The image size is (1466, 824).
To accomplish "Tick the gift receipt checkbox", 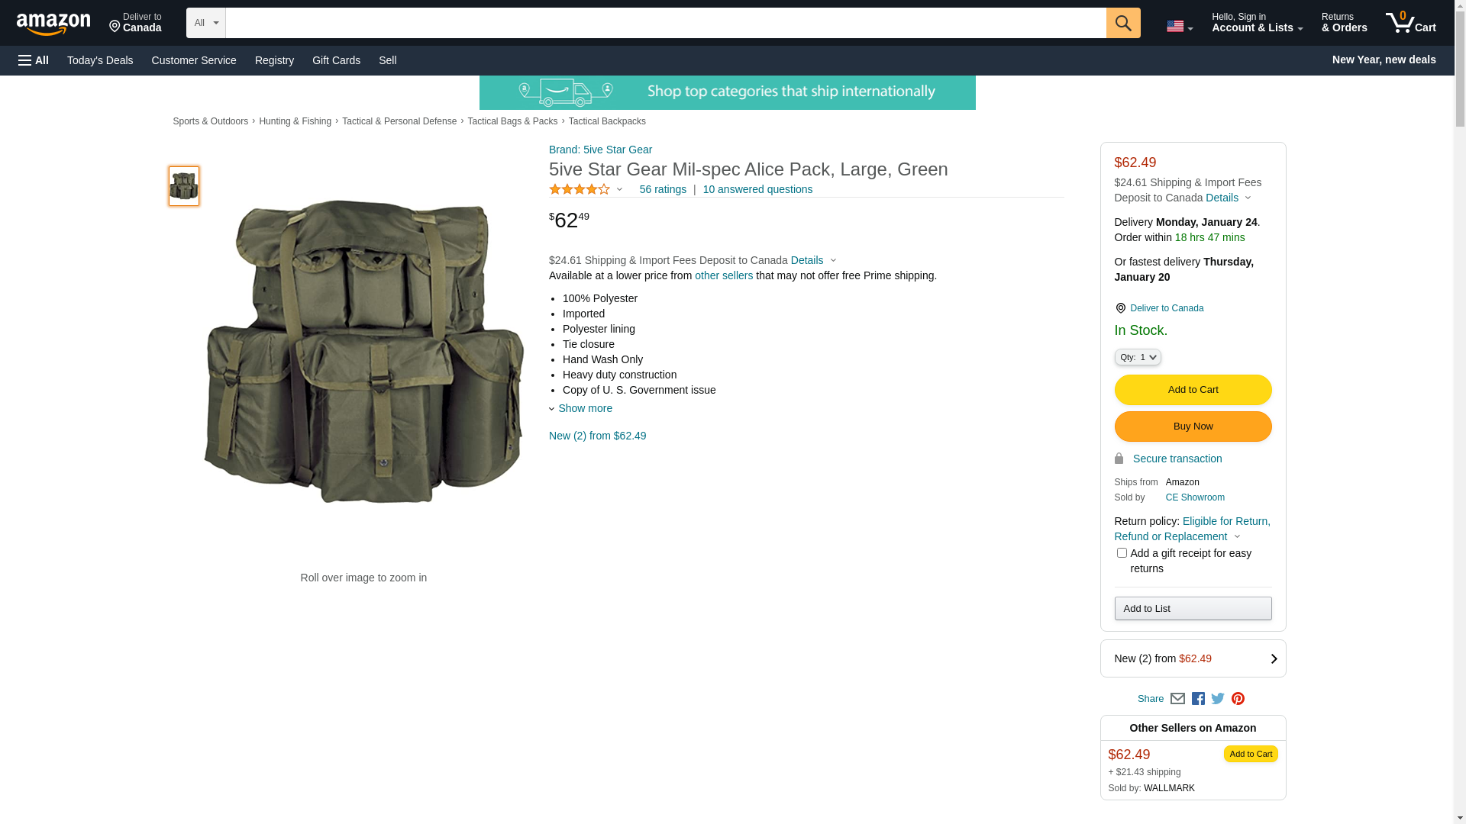I will (1122, 552).
